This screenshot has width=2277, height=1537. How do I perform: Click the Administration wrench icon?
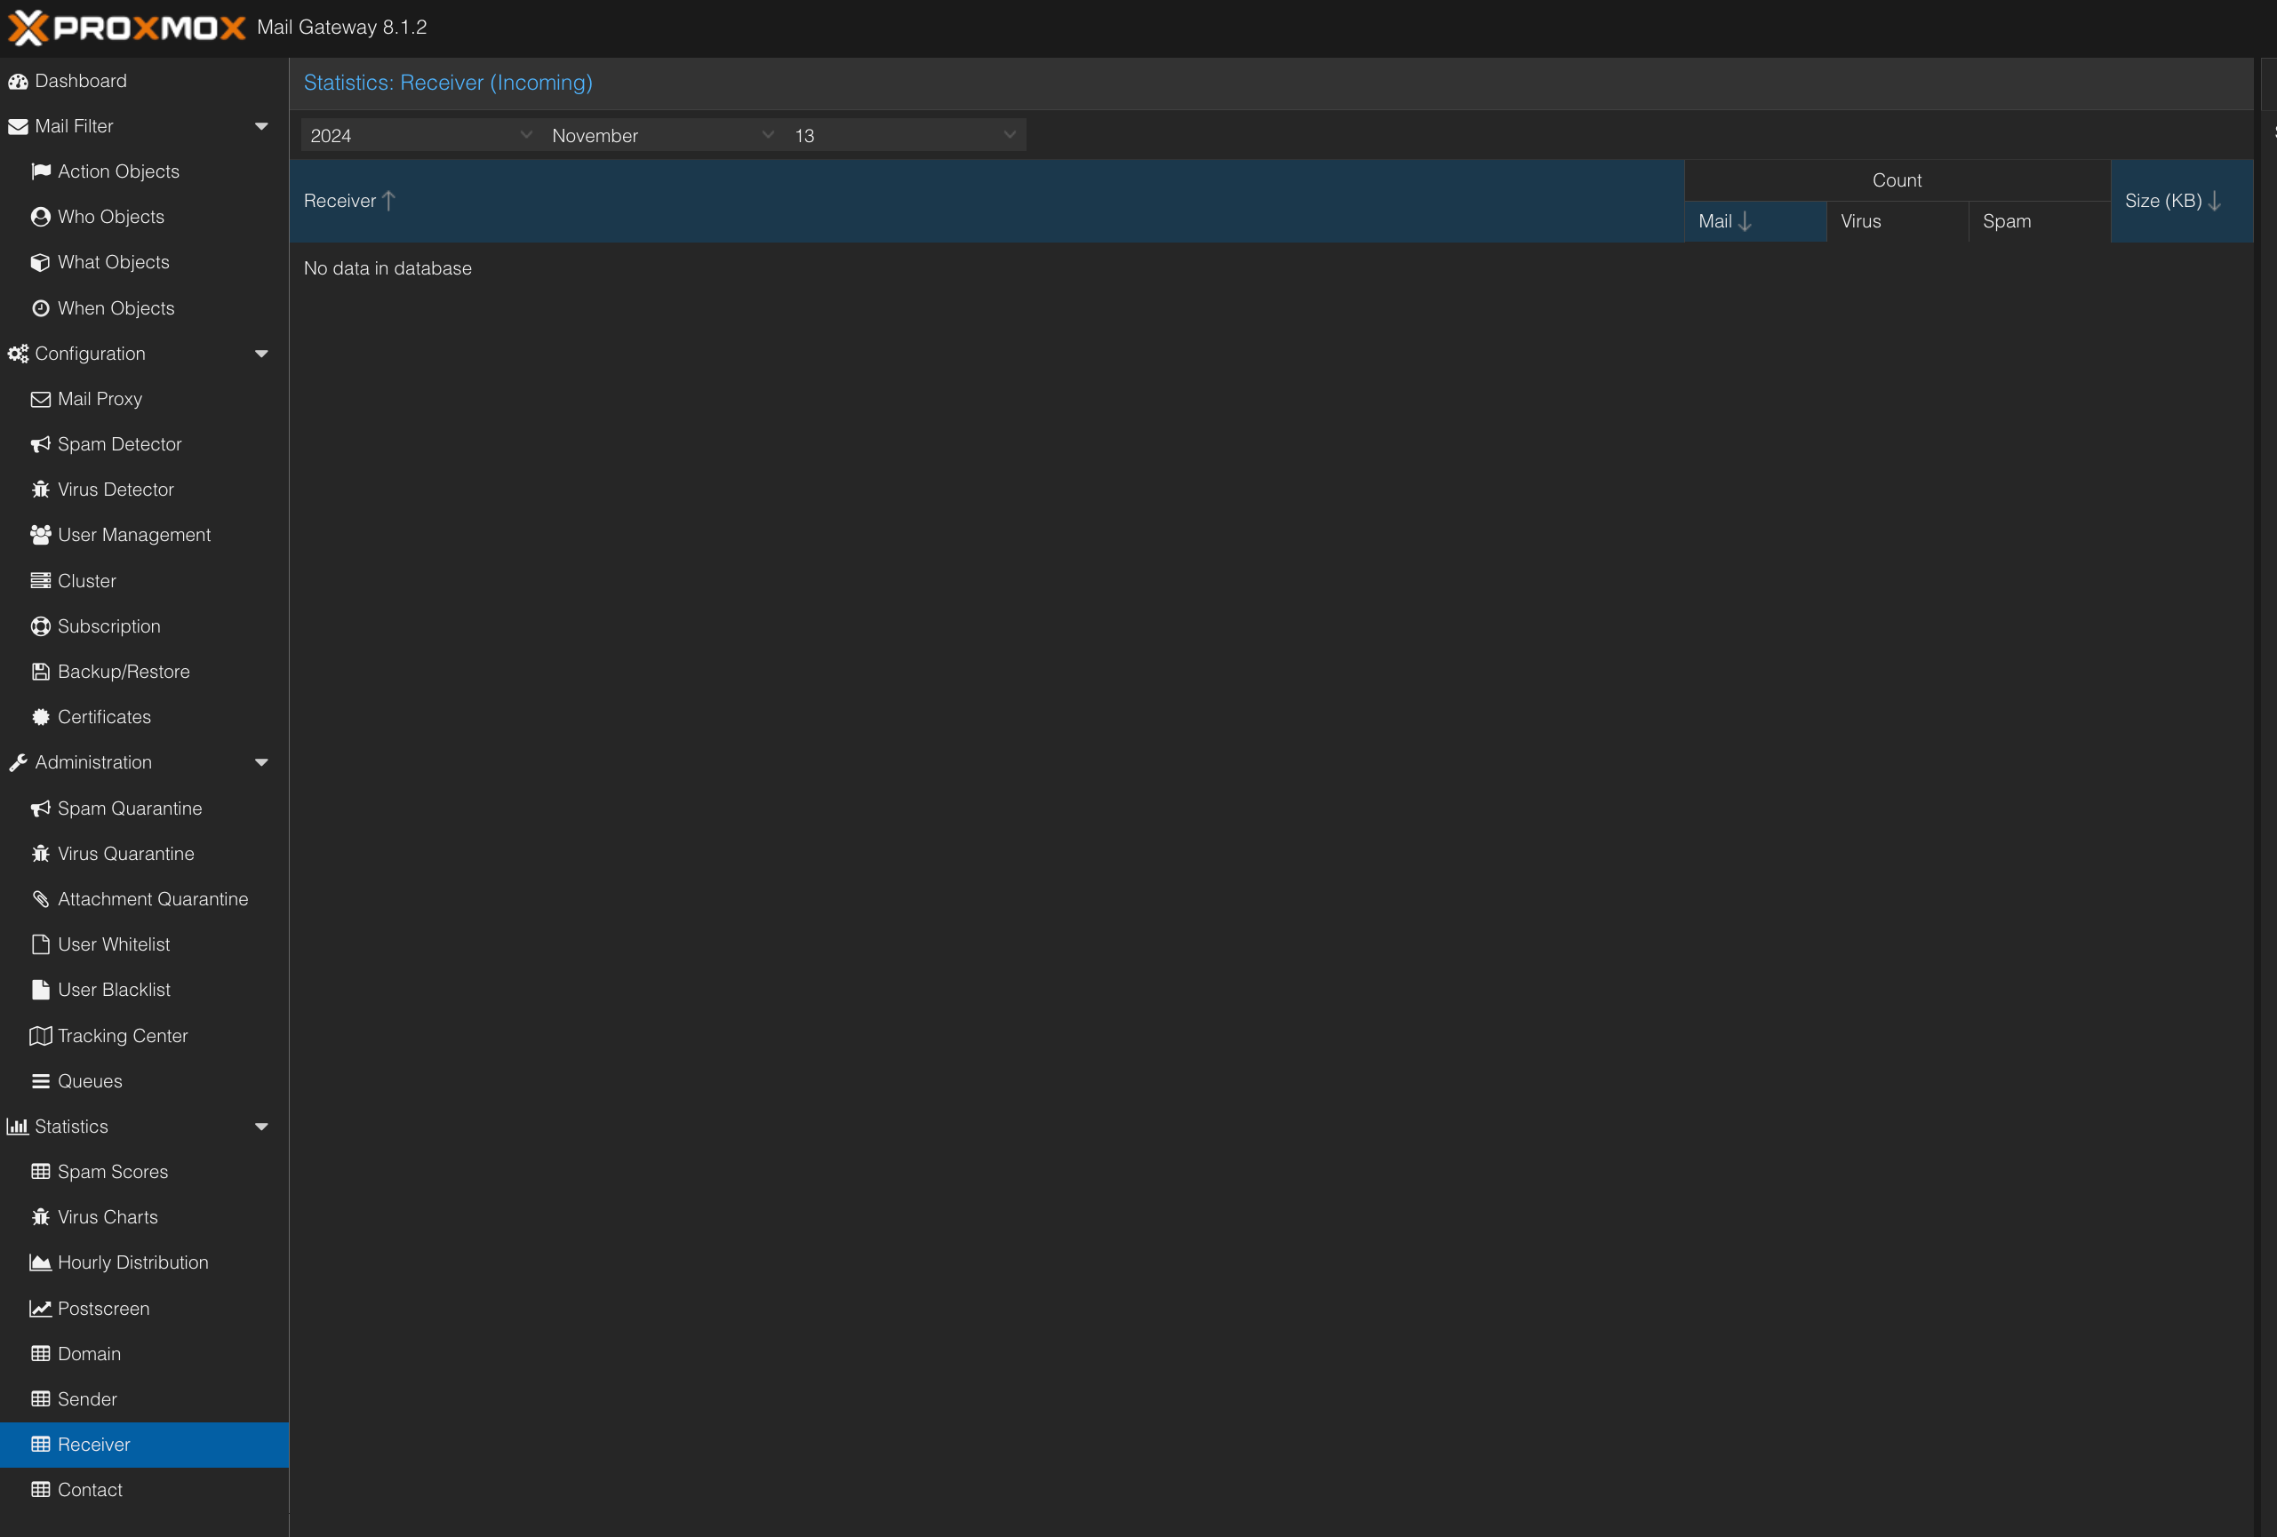pos(18,763)
